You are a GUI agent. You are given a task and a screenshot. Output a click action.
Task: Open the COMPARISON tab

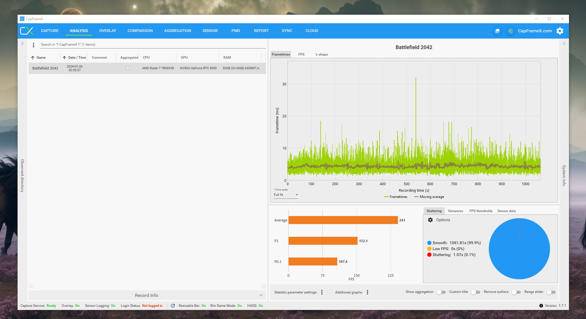(x=140, y=31)
